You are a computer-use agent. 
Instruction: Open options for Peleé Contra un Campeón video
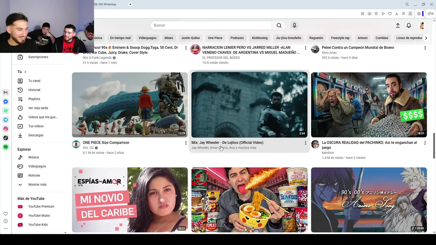pyautogui.click(x=425, y=48)
